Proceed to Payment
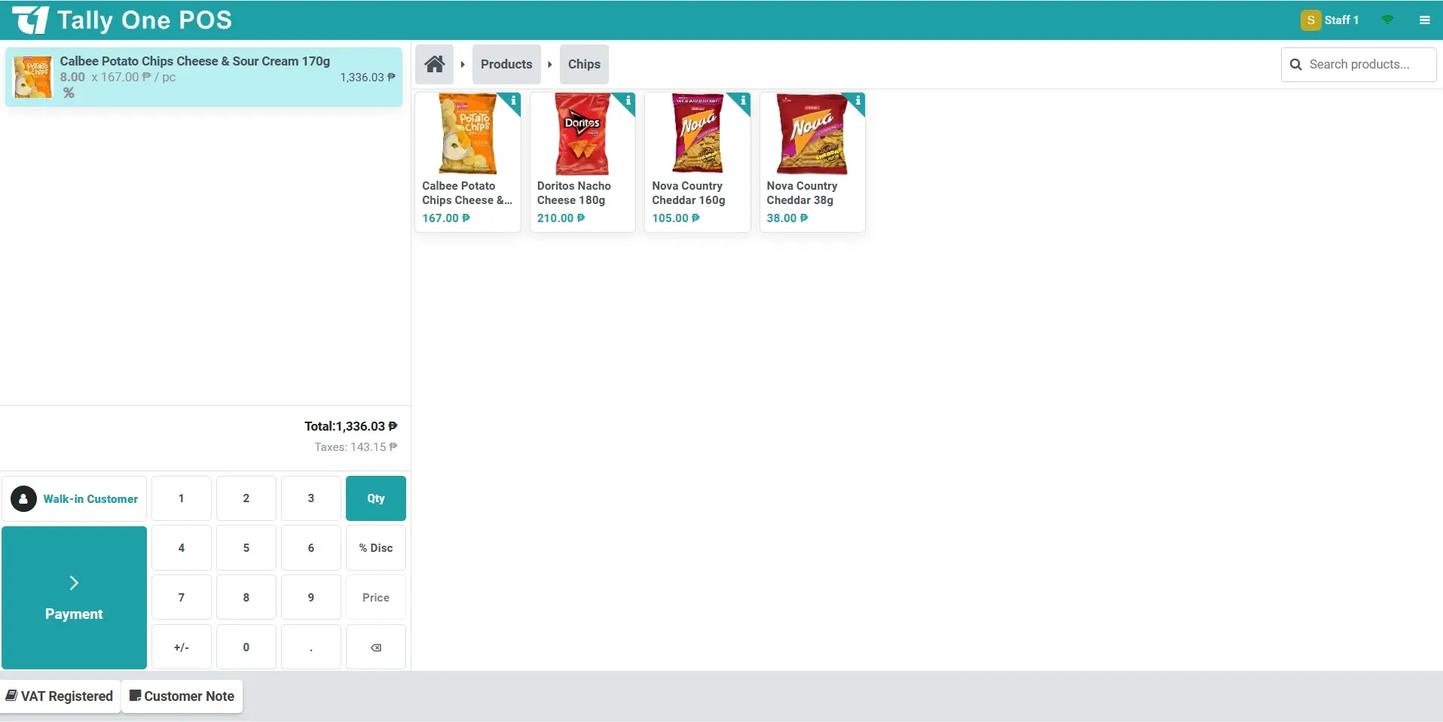The image size is (1443, 722). click(x=74, y=598)
